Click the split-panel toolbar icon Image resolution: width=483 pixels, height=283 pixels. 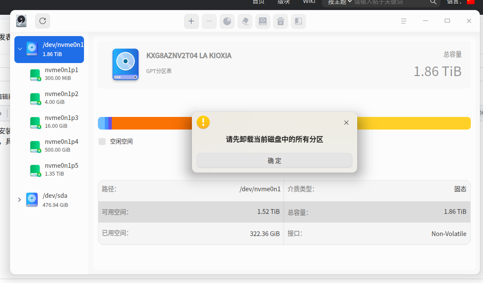click(x=299, y=21)
